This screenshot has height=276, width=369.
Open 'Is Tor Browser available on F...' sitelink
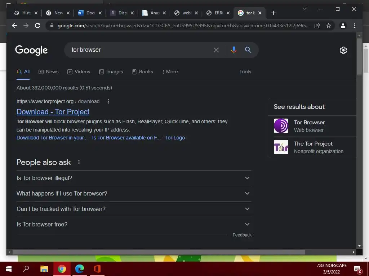(126, 138)
